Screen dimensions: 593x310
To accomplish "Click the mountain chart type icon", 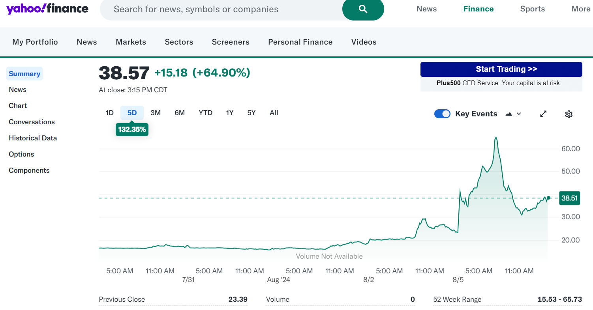I will click(509, 114).
